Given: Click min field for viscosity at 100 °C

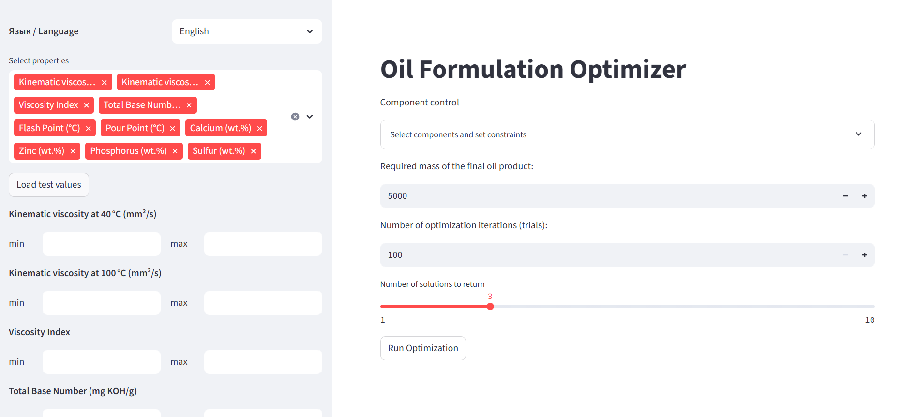Looking at the screenshot, I should pos(102,303).
